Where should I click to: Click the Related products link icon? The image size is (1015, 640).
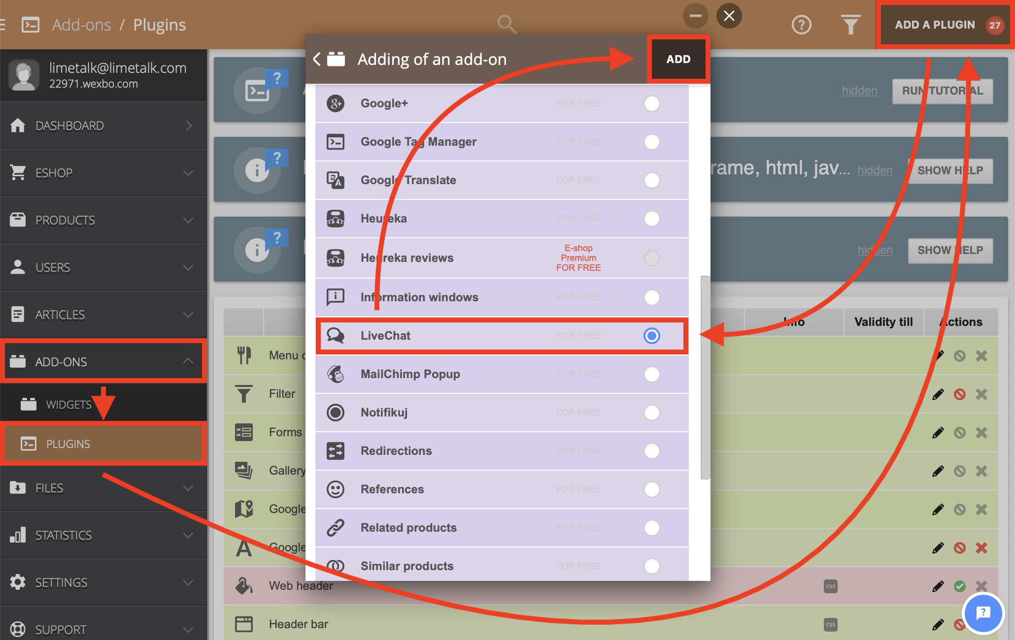pyautogui.click(x=336, y=528)
